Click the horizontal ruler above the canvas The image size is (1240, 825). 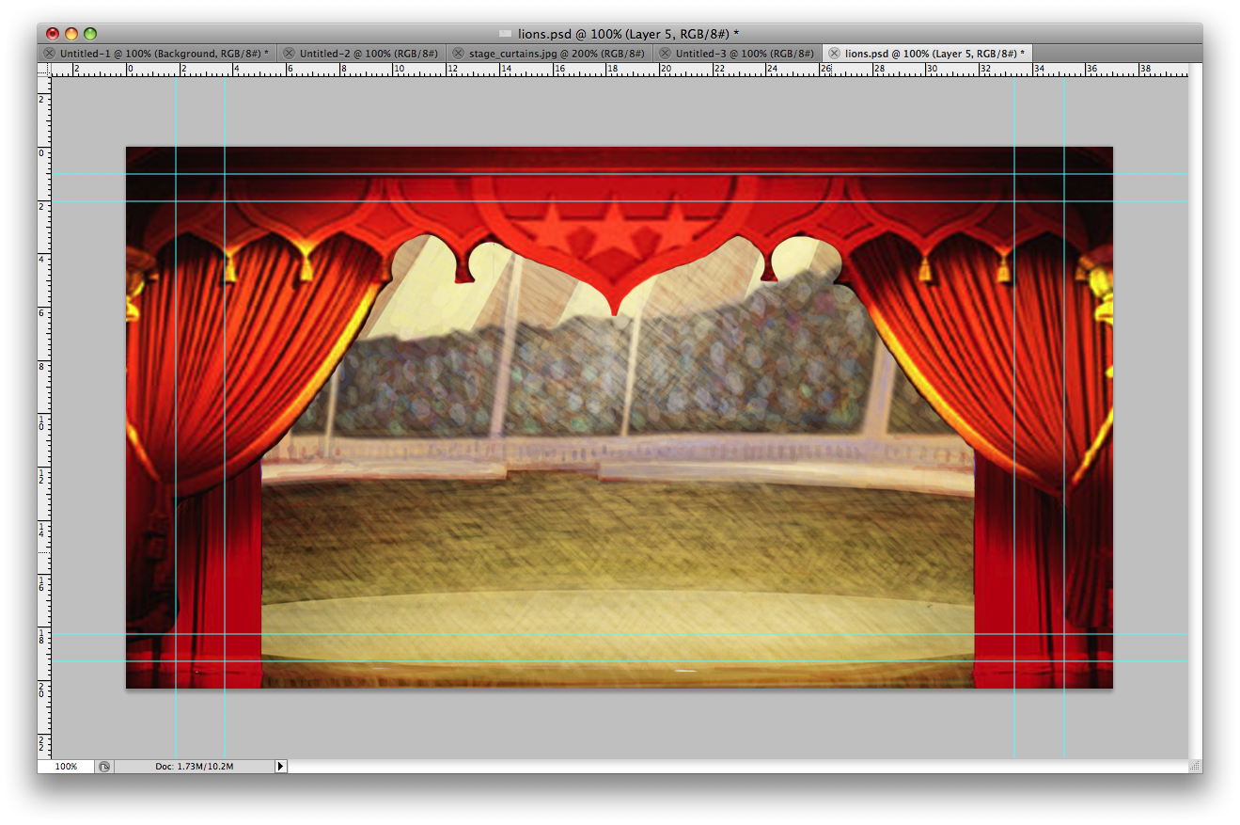(564, 68)
